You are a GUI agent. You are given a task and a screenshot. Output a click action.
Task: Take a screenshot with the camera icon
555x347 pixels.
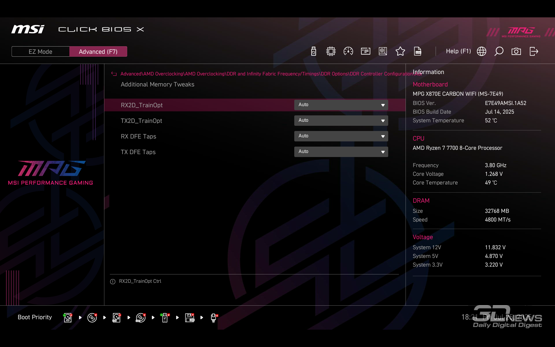[516, 51]
